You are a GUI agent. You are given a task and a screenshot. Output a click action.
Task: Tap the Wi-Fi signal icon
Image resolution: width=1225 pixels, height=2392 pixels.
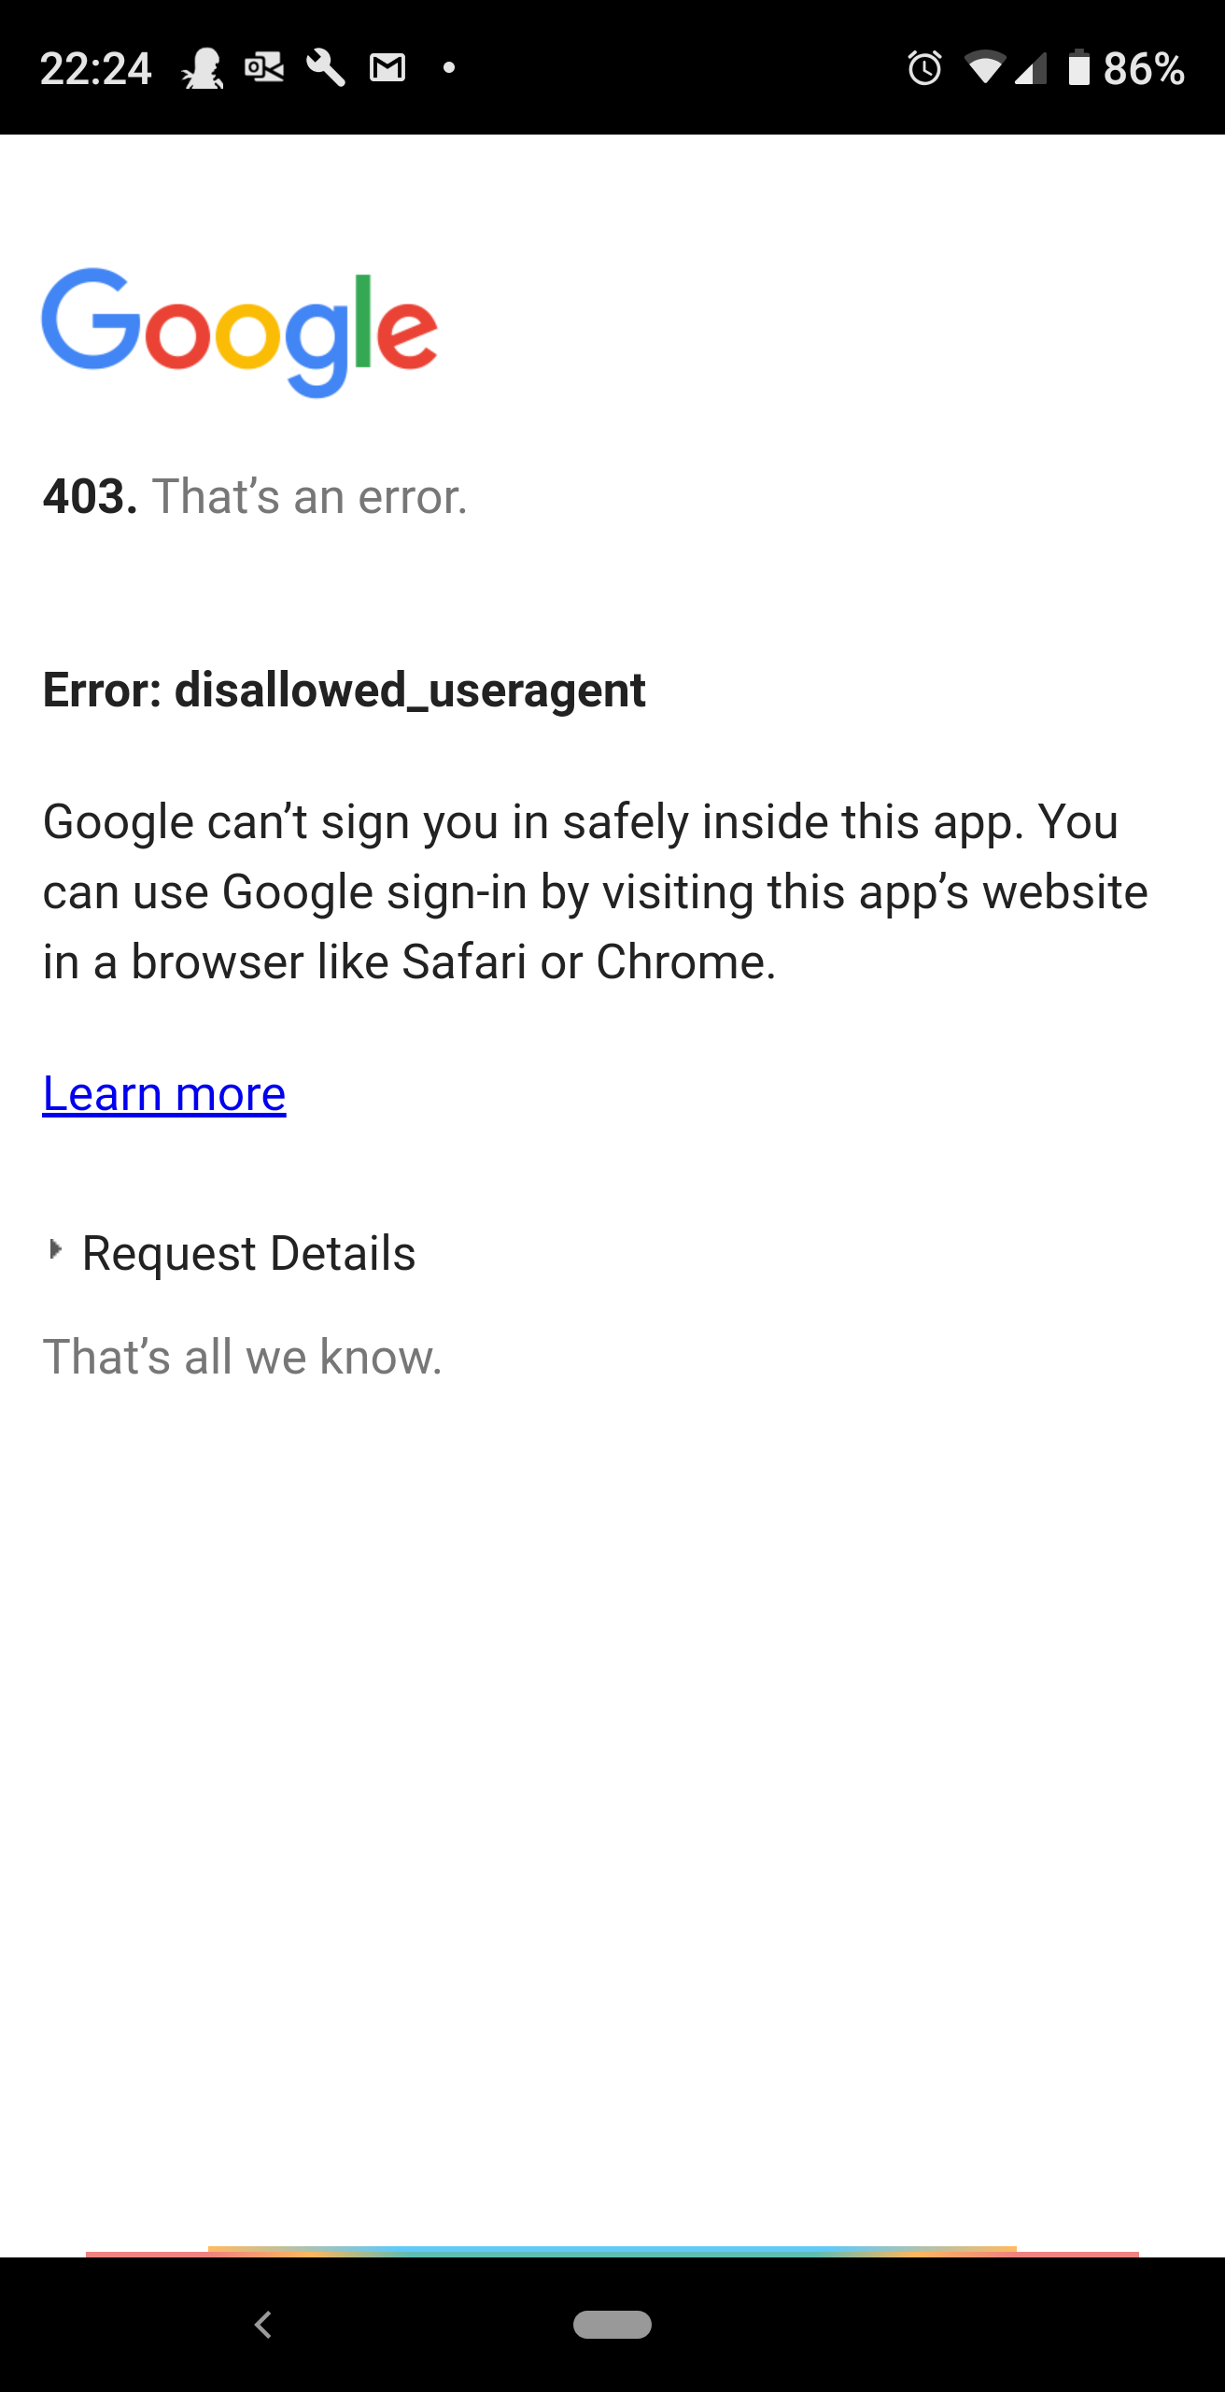(986, 67)
